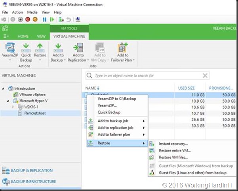Screen dimensions: 238x191
Task: Open the BACKUP & REPLICATION pane
Action: coord(32,170)
